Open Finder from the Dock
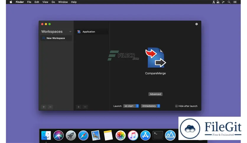The width and height of the screenshot is (247, 143). coord(46,135)
